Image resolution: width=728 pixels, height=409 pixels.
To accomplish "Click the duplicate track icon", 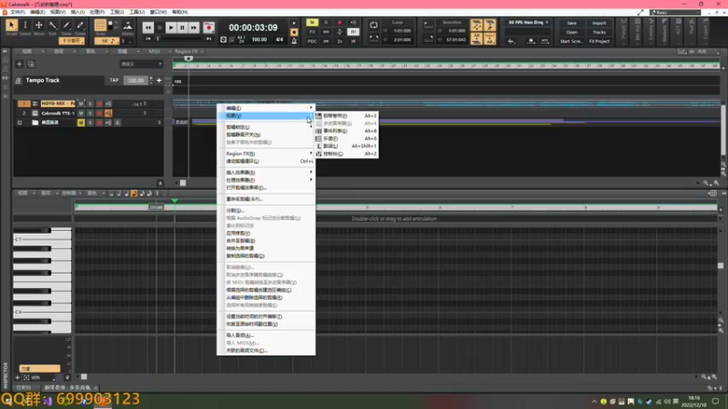I will pyautogui.click(x=31, y=64).
